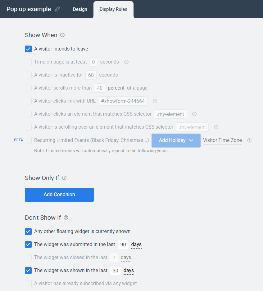The height and width of the screenshot is (291, 263).
Task: Click the Add Condition button
Action: coord(59,195)
